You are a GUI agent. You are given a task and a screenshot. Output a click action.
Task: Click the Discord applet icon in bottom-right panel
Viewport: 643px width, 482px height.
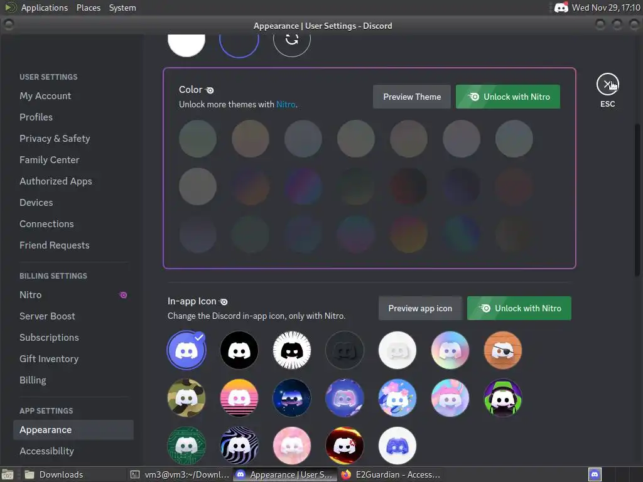(x=595, y=474)
